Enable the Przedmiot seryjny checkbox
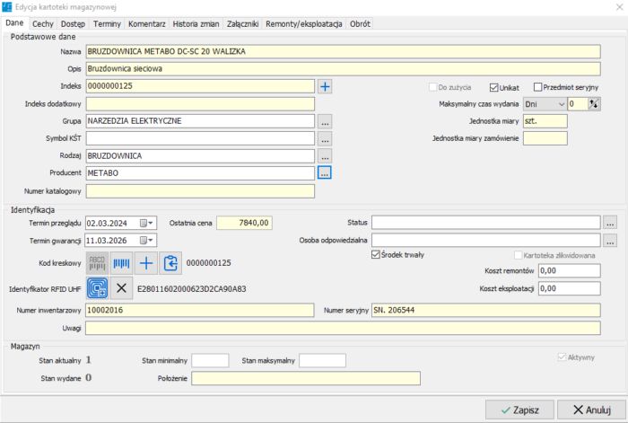 coord(538,87)
